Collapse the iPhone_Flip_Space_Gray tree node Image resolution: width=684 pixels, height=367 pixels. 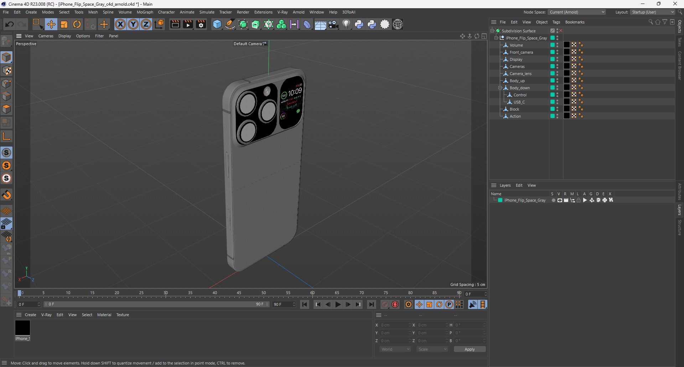[x=496, y=38]
